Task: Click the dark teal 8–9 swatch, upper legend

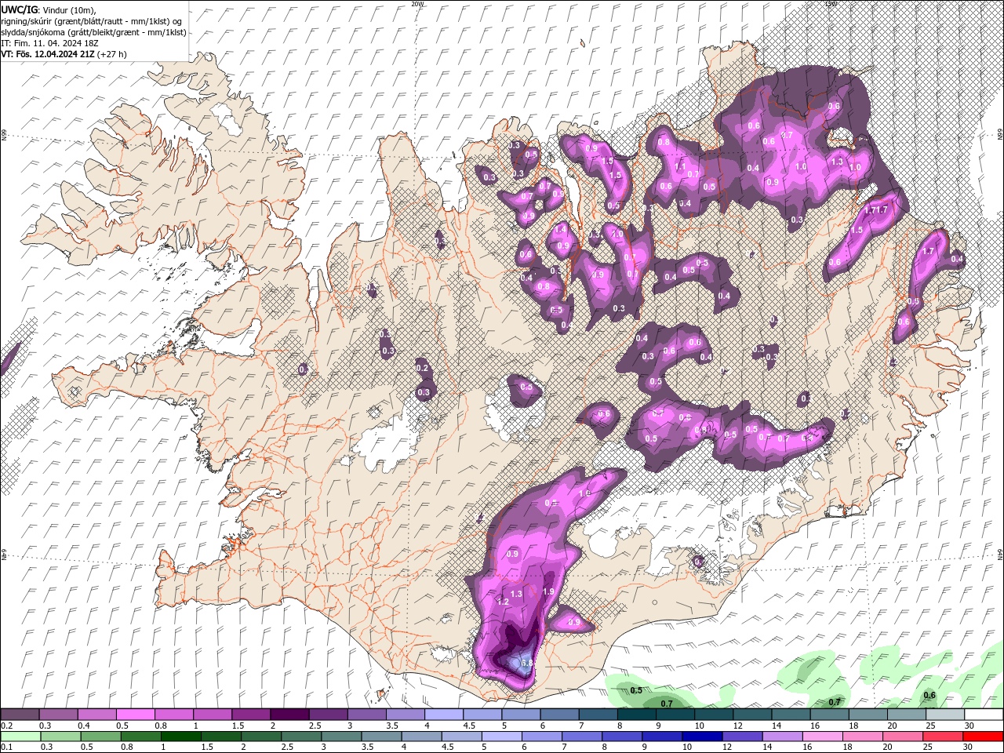Action: pyautogui.click(x=637, y=715)
